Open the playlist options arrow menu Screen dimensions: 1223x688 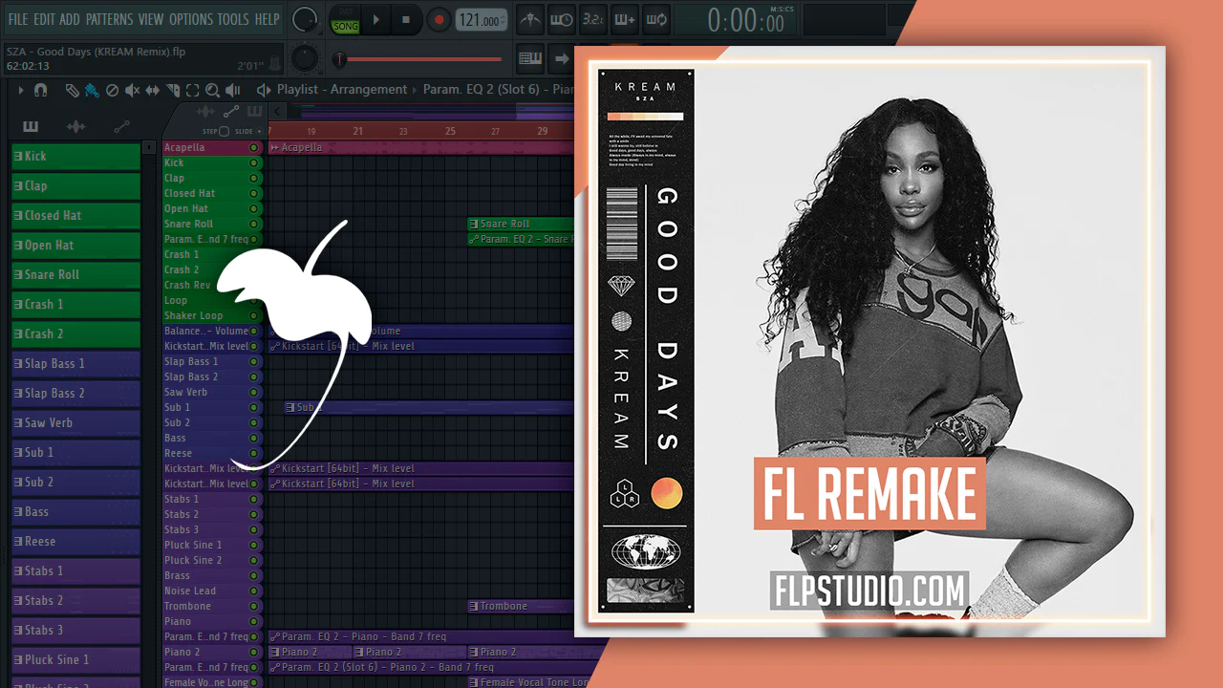pyautogui.click(x=19, y=90)
